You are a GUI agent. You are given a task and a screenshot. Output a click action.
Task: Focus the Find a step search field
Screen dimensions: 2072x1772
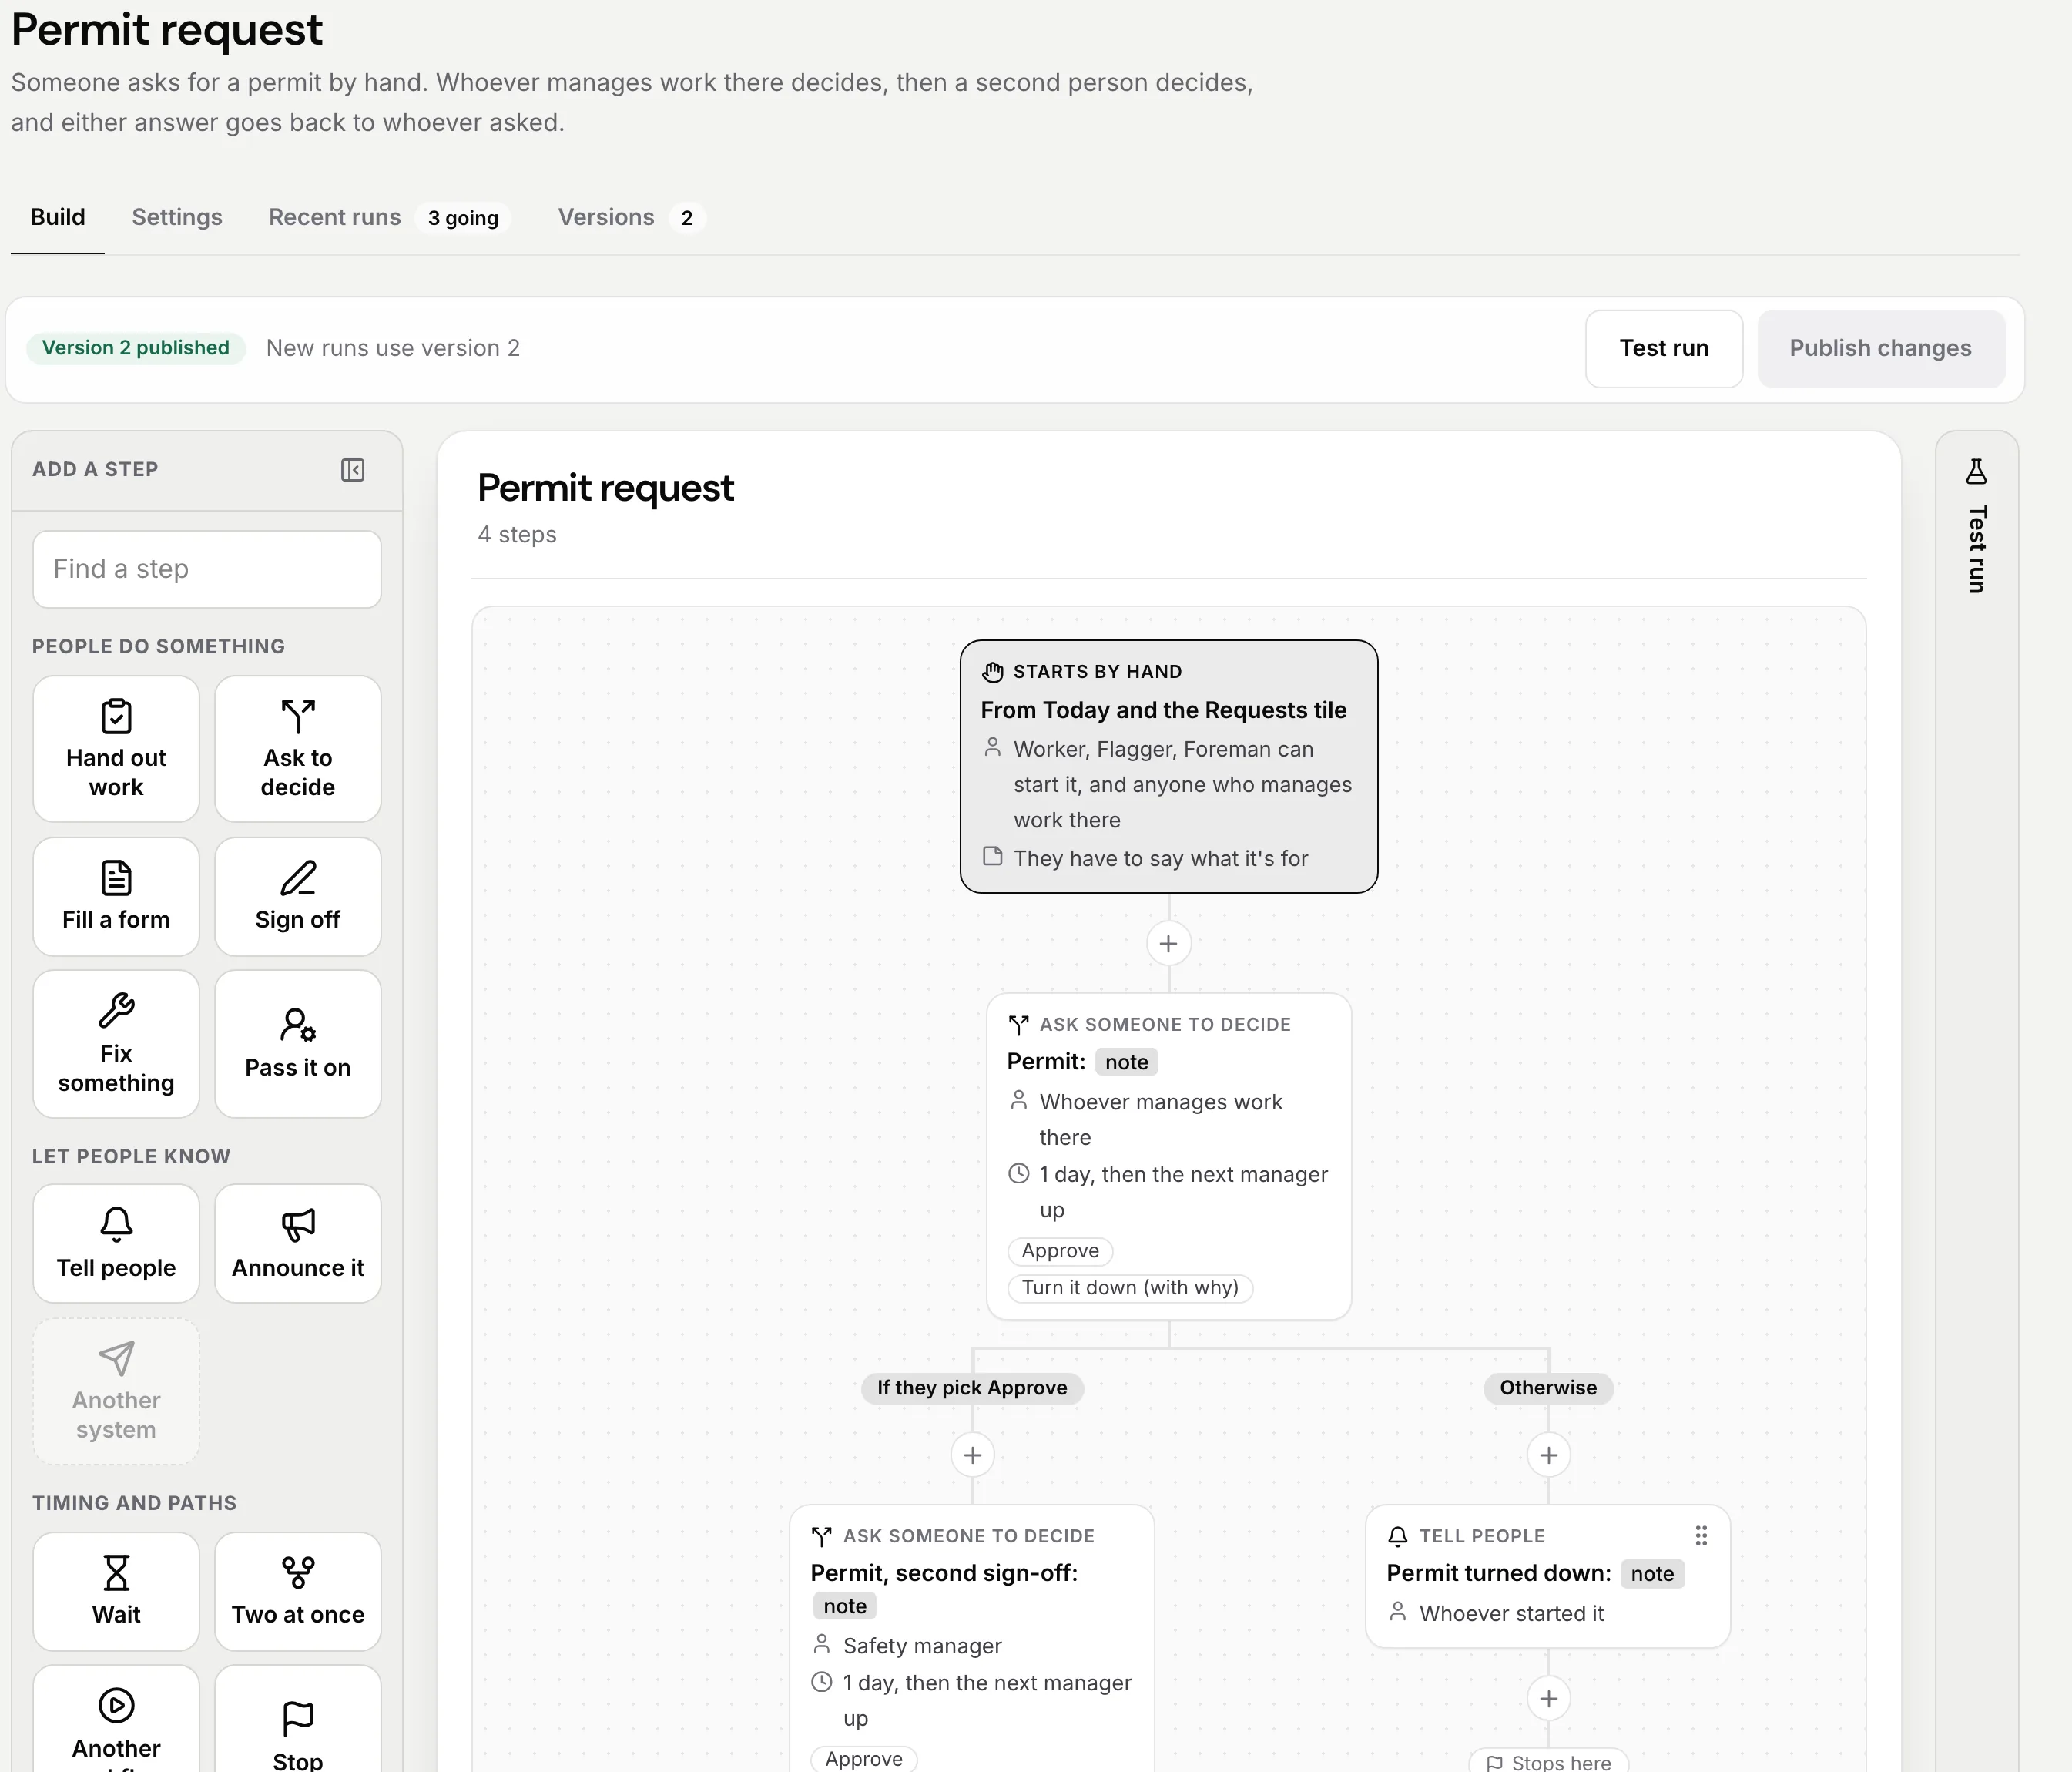[207, 569]
